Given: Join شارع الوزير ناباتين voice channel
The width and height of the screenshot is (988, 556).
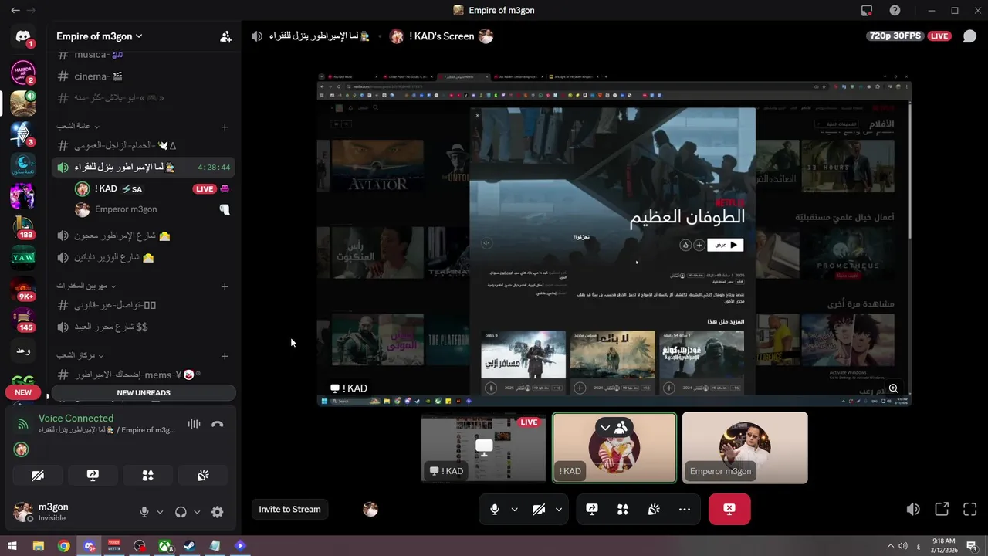Looking at the screenshot, I should [143, 257].
